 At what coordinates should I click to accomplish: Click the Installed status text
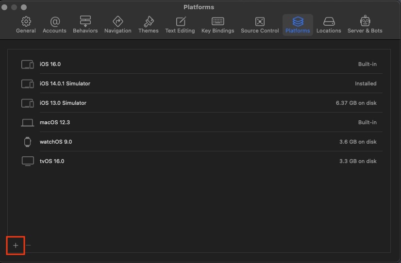(366, 83)
